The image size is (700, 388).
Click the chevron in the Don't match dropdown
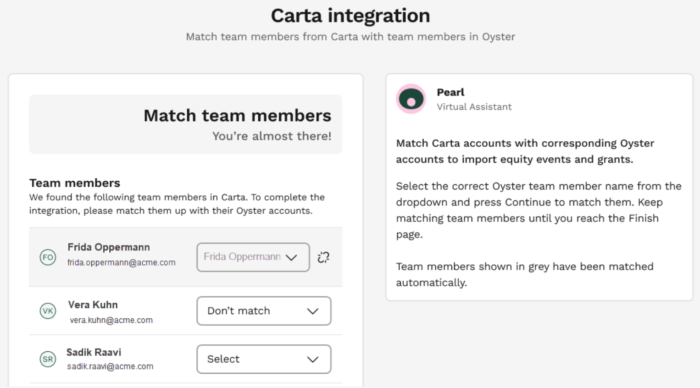[313, 311]
